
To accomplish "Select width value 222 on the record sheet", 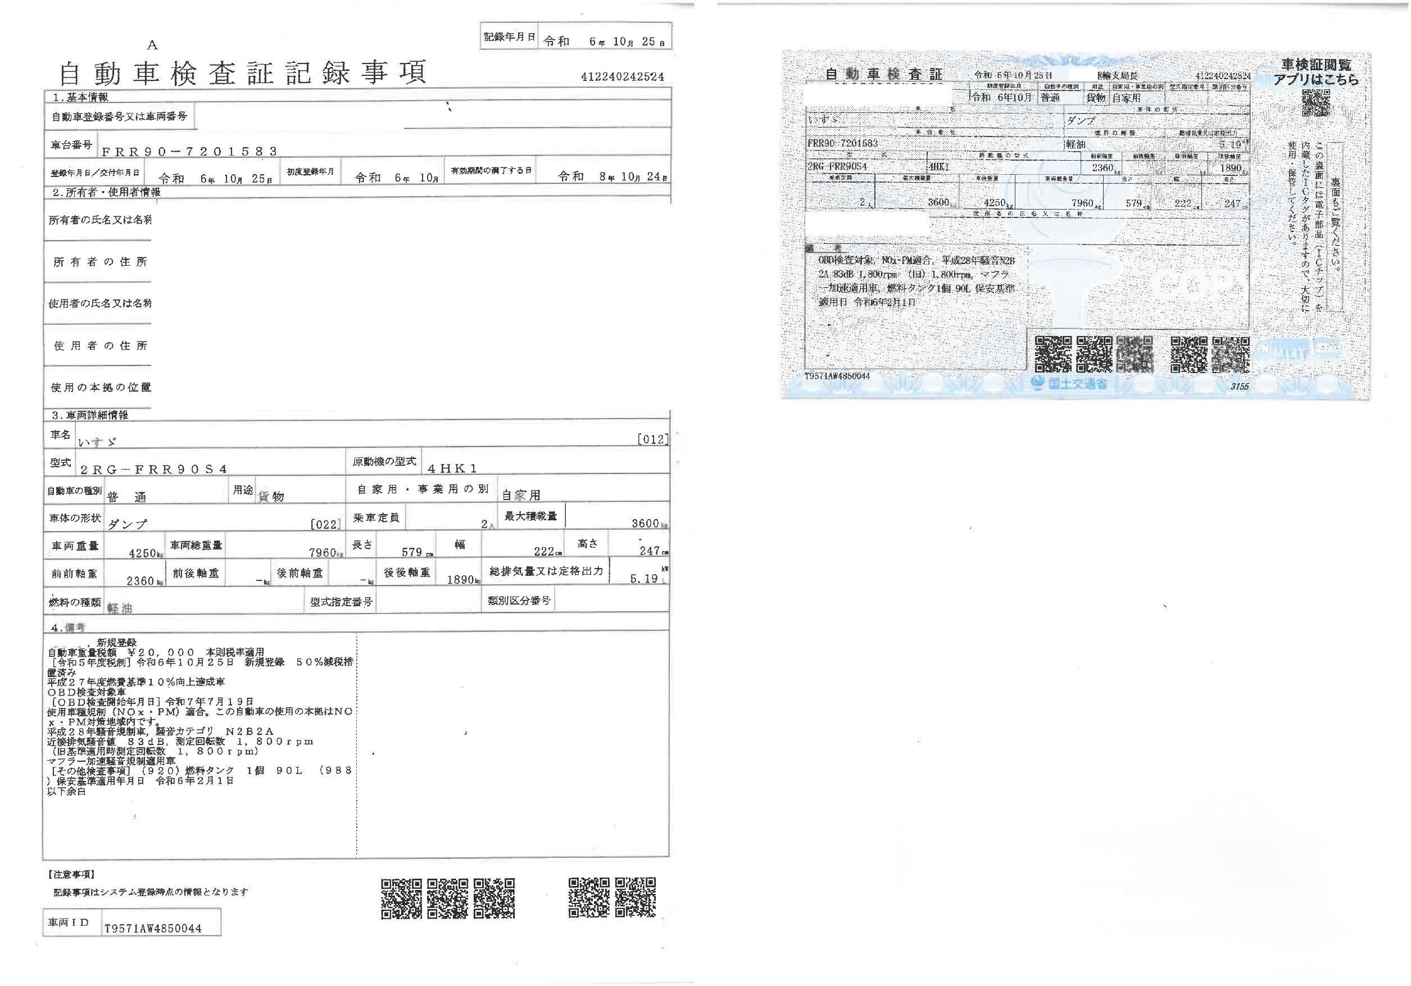I will point(544,551).
